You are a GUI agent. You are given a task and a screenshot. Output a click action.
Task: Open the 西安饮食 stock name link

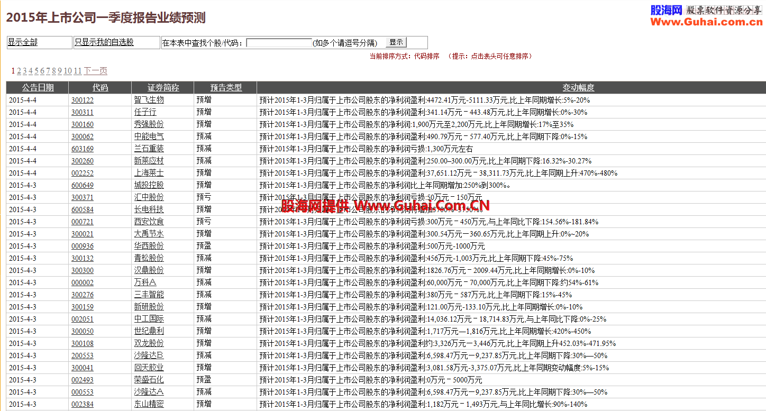point(149,222)
